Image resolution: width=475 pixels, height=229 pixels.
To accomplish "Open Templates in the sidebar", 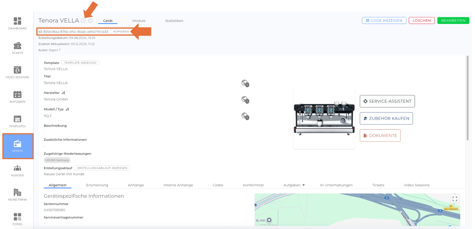I will [x=17, y=122].
